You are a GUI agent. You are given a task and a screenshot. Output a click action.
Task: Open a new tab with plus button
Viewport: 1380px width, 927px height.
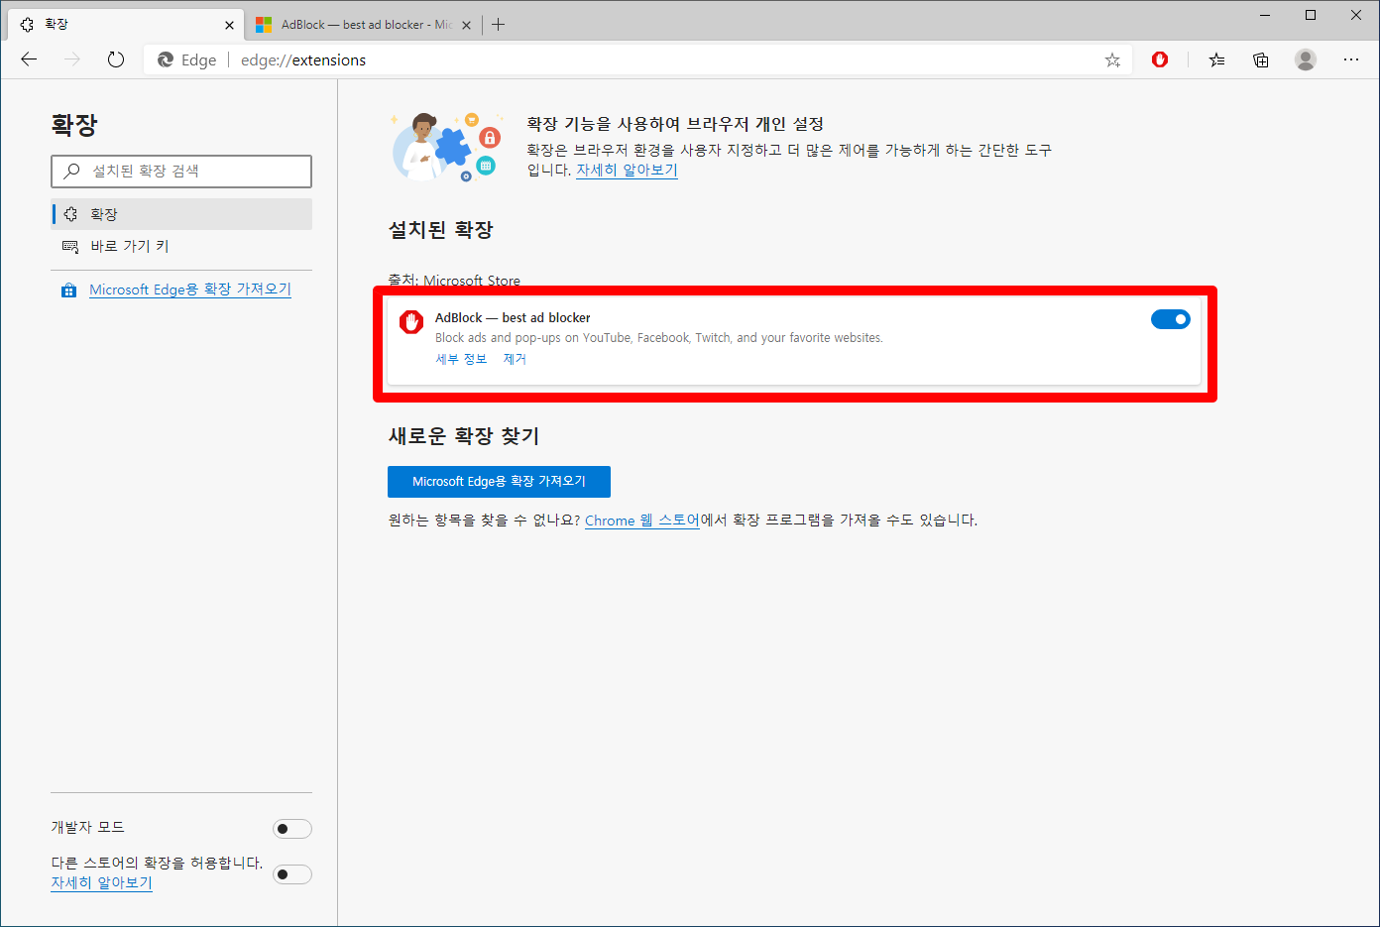(498, 25)
